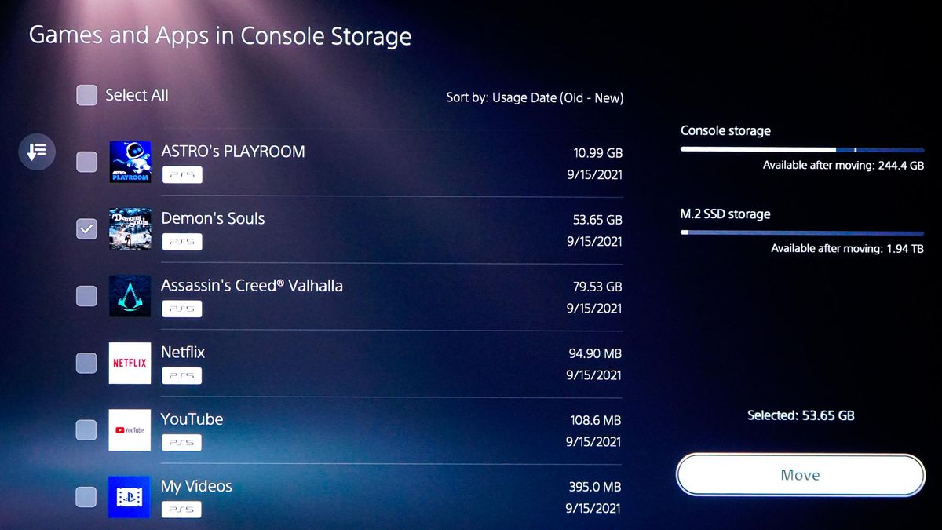The image size is (942, 530).
Task: Uncheck the Demon's Souls checkbox
Action: 86,228
